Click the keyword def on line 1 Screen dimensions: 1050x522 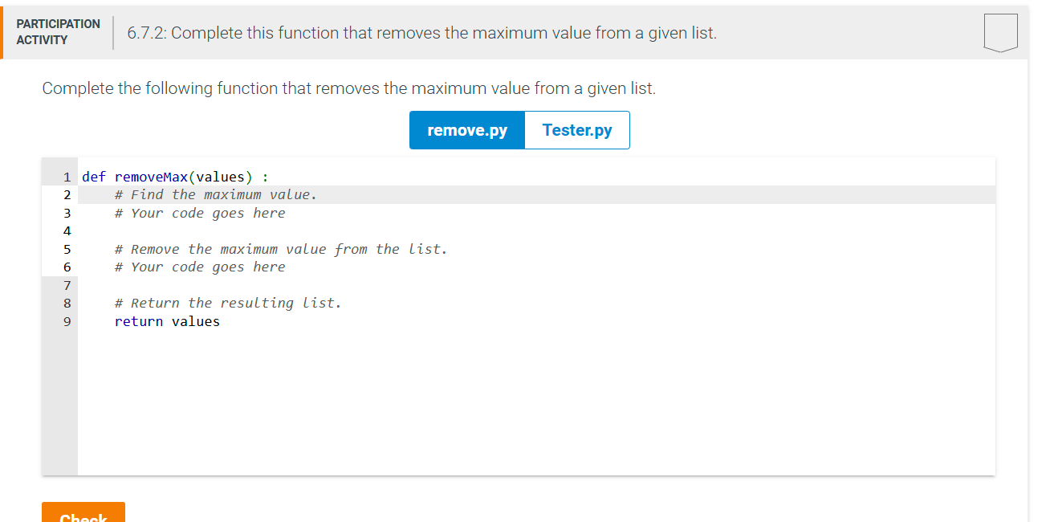[93, 176]
